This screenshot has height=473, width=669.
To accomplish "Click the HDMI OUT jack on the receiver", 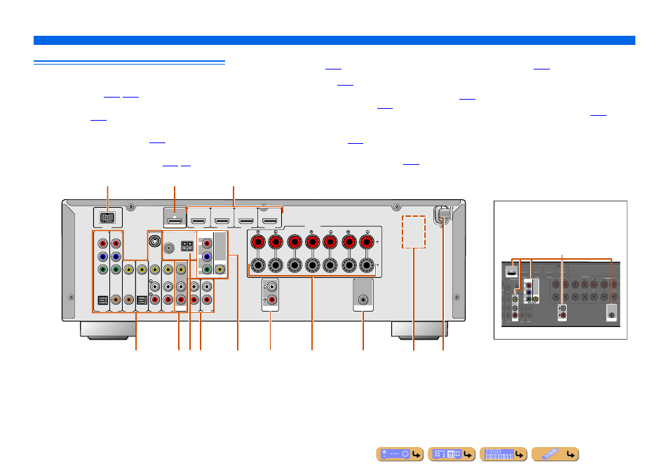I will point(175,220).
